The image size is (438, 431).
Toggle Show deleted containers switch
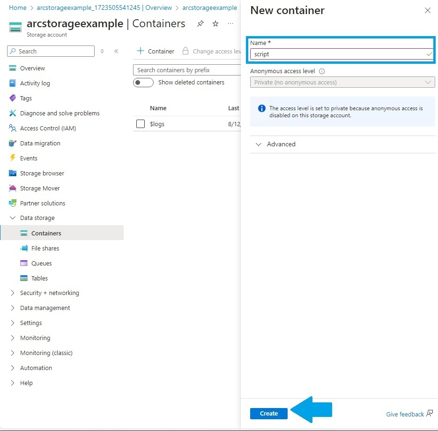coord(143,83)
